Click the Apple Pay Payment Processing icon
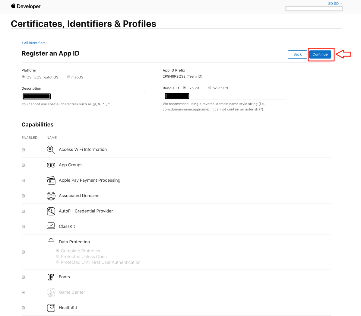361x316 pixels. pyautogui.click(x=51, y=180)
